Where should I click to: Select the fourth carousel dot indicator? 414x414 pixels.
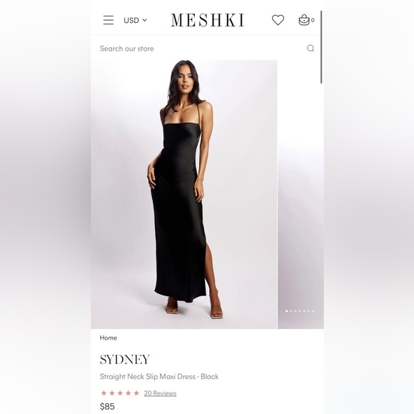300,311
